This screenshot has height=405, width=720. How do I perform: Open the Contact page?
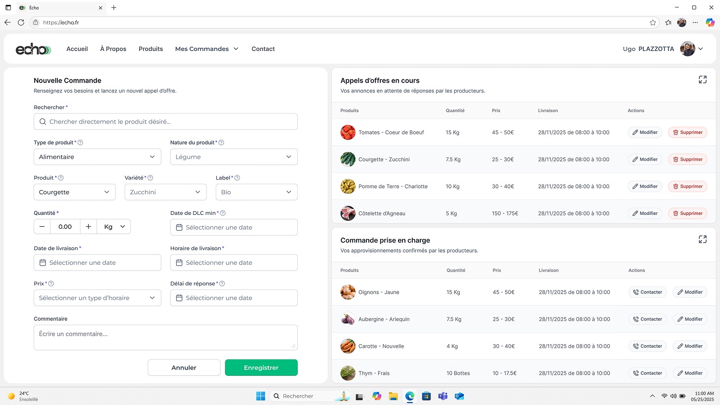pos(263,49)
